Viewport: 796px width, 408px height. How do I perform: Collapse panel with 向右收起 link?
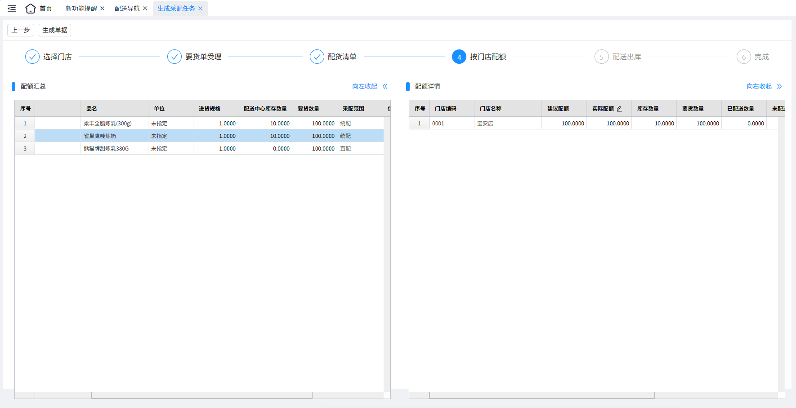tap(759, 86)
